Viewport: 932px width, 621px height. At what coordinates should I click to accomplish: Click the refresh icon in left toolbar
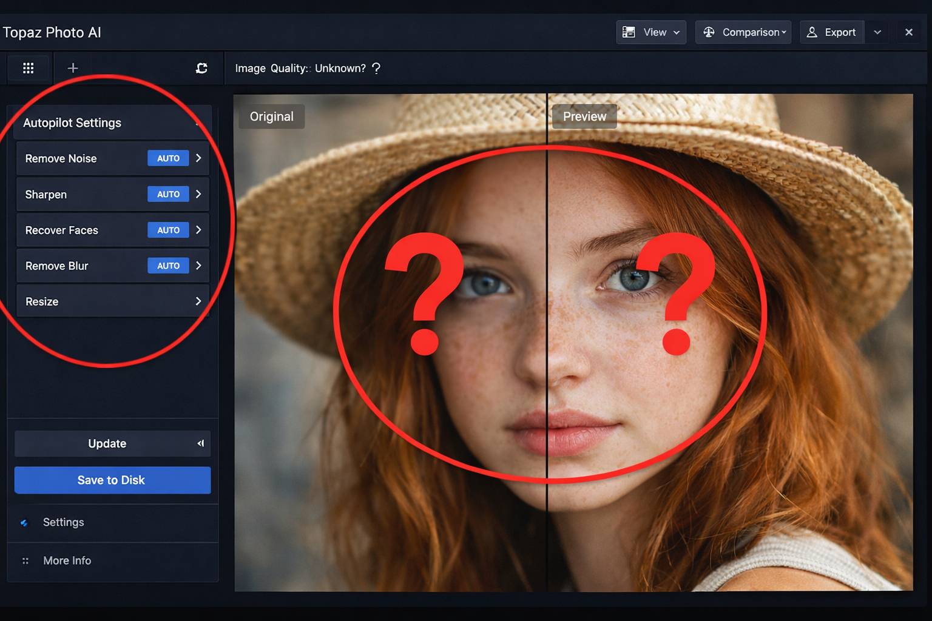click(201, 68)
